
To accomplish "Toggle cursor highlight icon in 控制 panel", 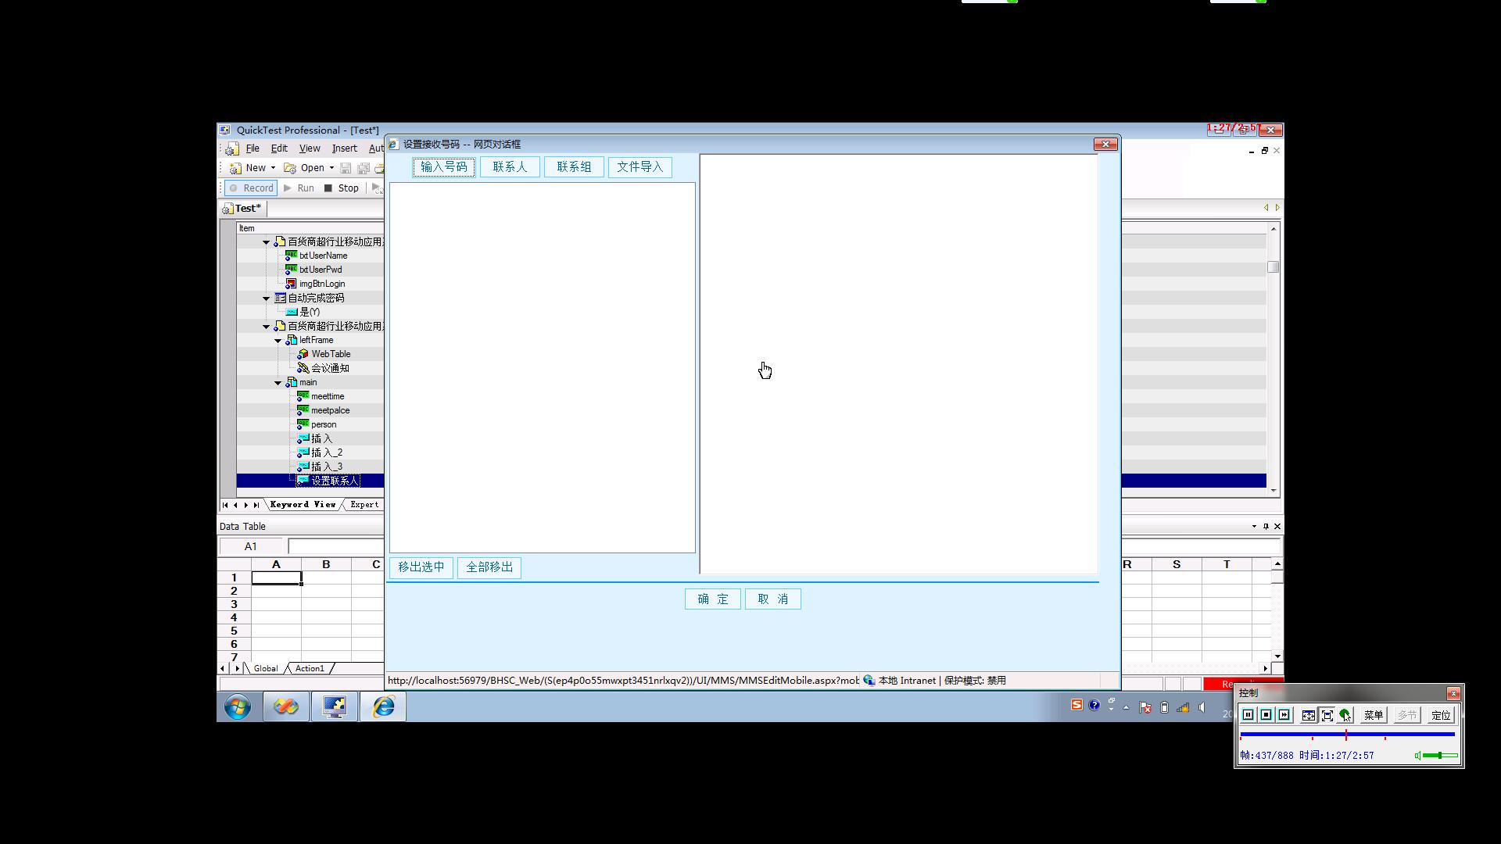I will coord(1345,715).
